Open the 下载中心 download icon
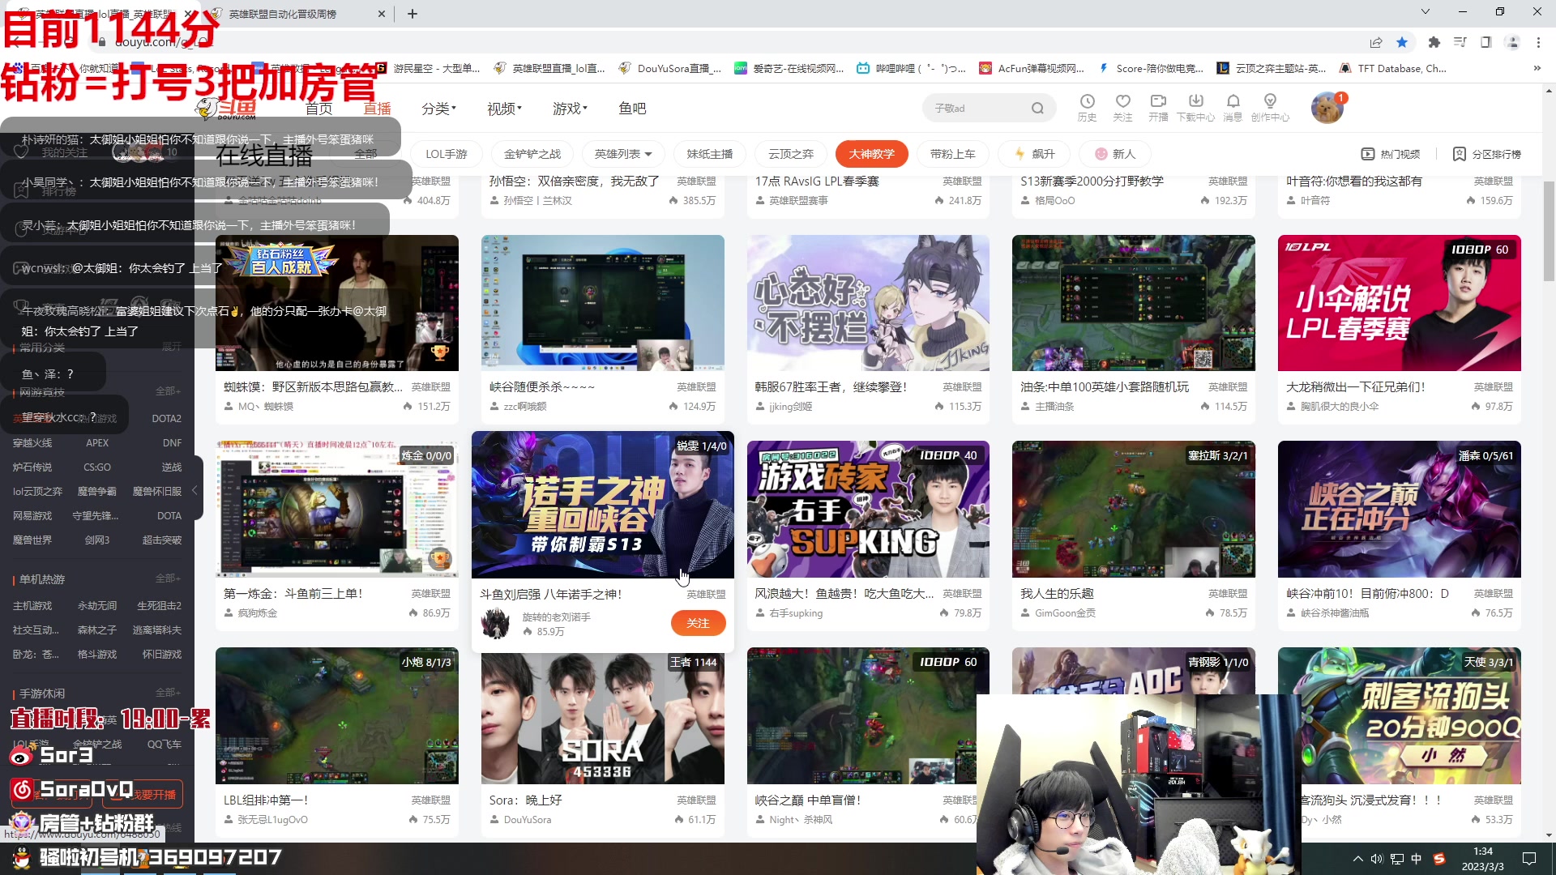 coord(1195,107)
